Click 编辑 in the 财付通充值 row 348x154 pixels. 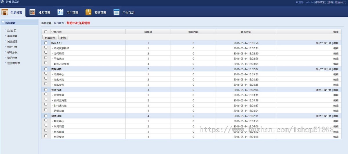pyautogui.click(x=336, y=106)
